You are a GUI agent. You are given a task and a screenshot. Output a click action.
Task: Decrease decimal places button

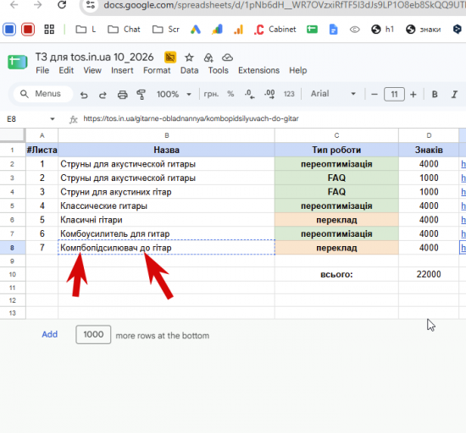(x=250, y=95)
